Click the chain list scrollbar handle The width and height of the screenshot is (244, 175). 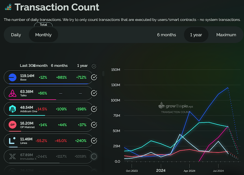pyautogui.click(x=103, y=73)
